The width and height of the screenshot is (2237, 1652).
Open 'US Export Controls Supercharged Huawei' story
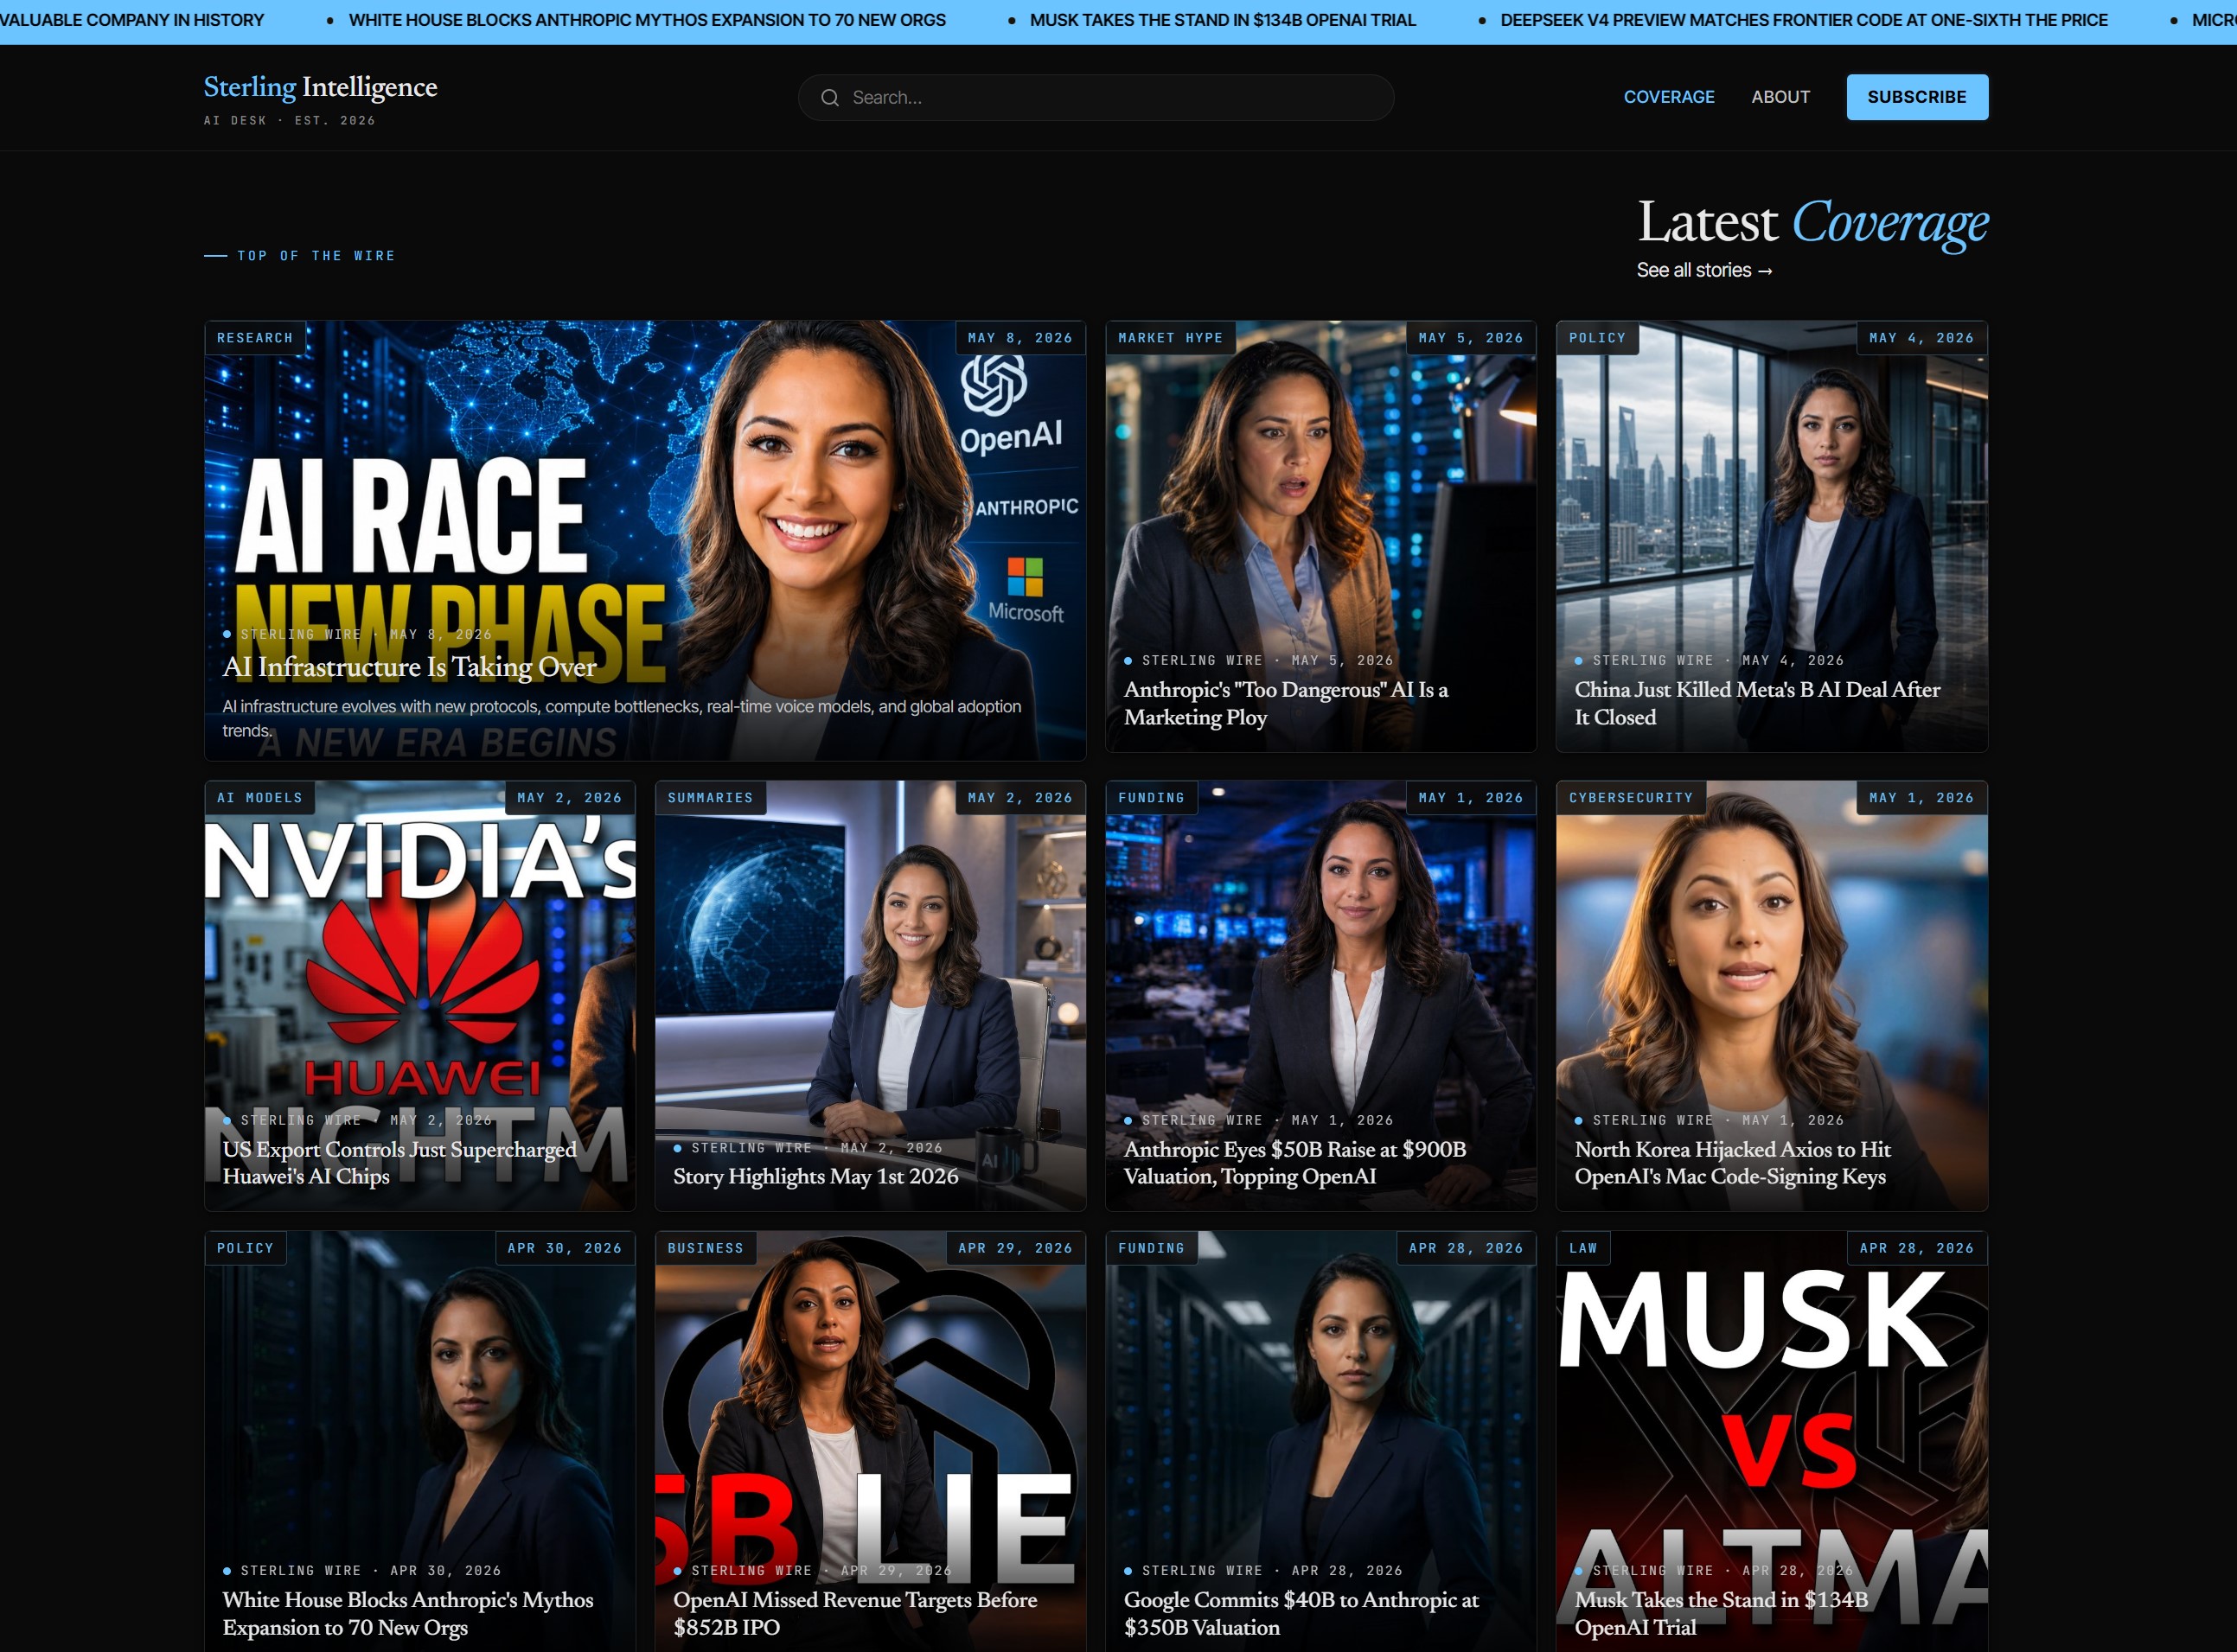click(399, 1163)
